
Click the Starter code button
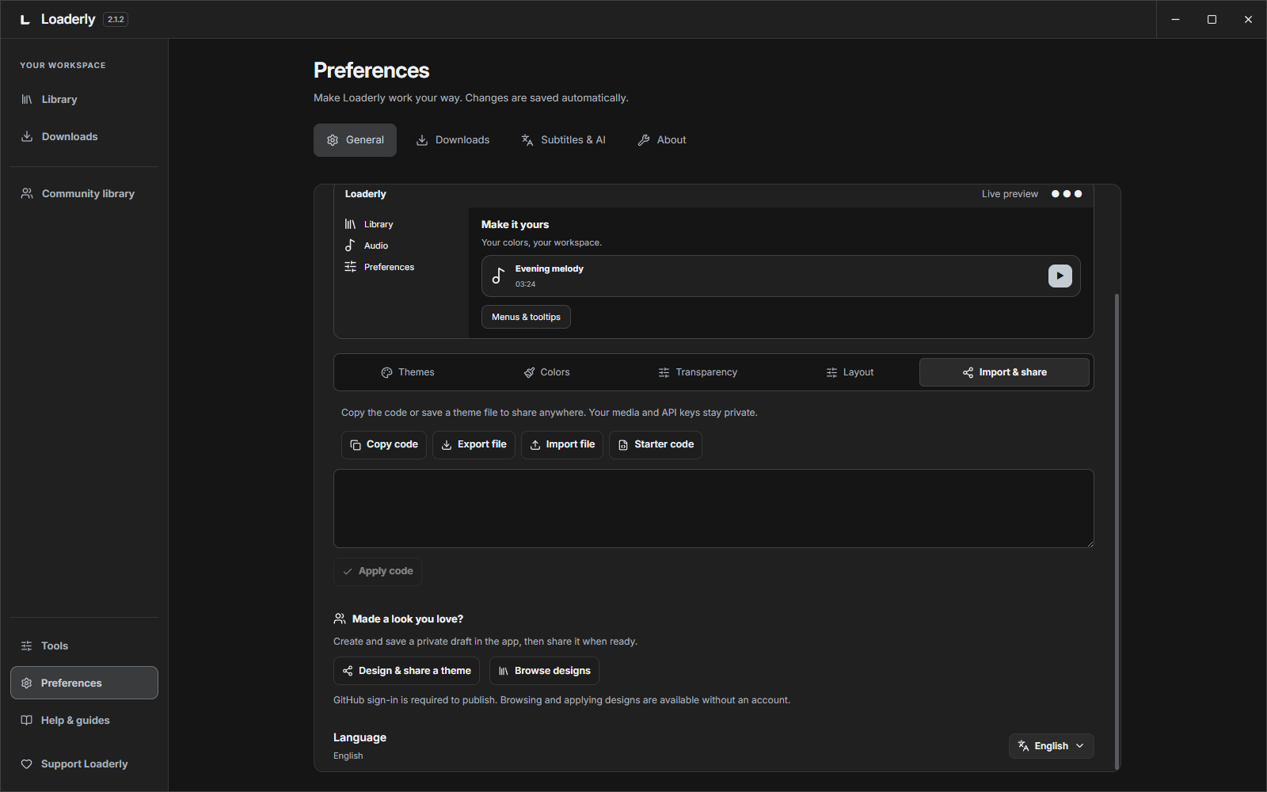pos(656,445)
